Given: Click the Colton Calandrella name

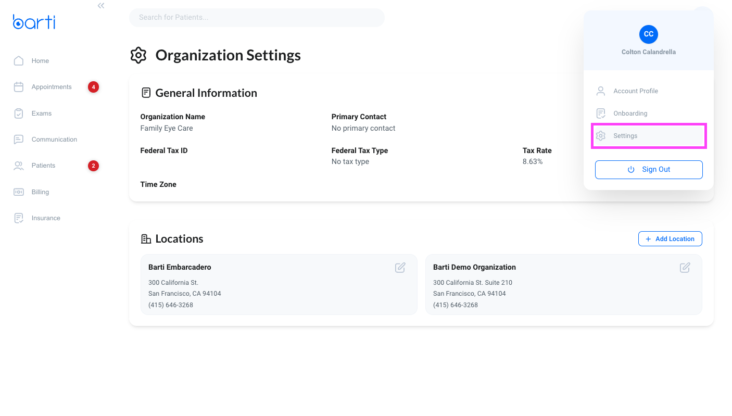Looking at the screenshot, I should click(x=649, y=52).
